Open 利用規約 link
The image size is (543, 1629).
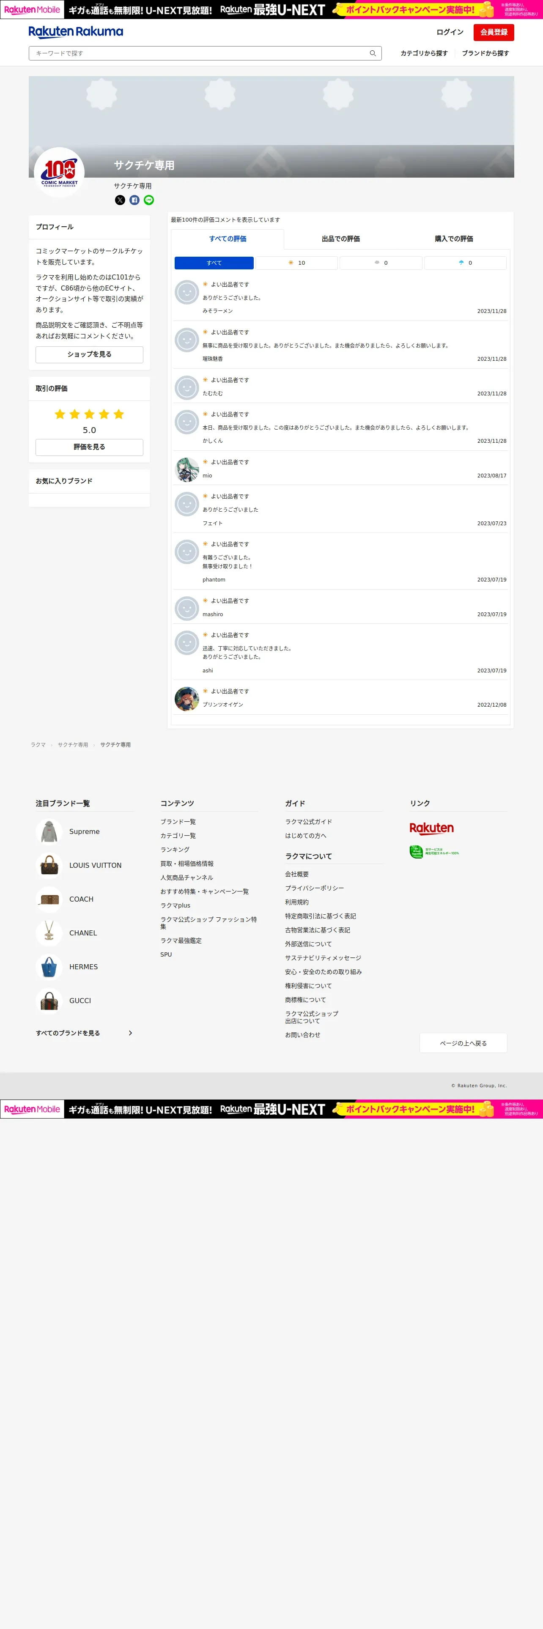[x=297, y=902]
